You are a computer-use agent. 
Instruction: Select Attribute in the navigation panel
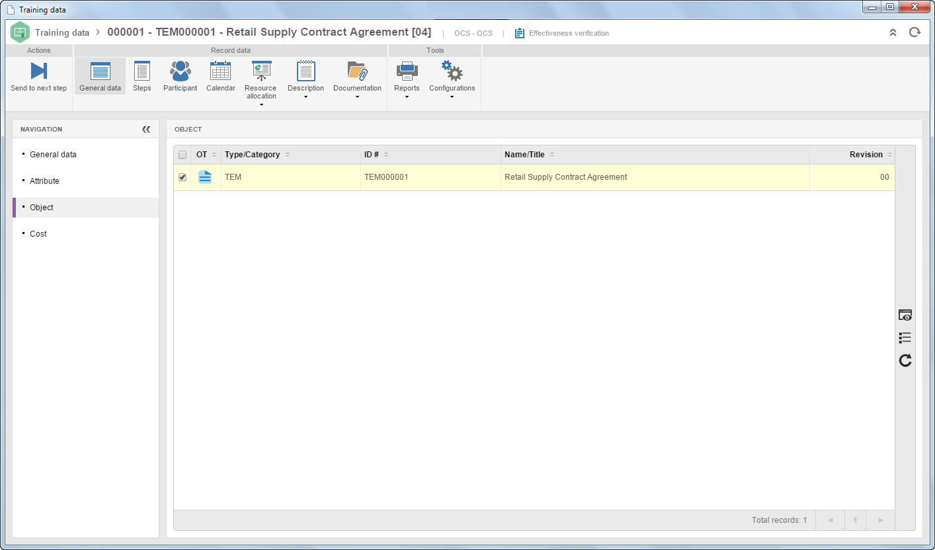(x=44, y=181)
